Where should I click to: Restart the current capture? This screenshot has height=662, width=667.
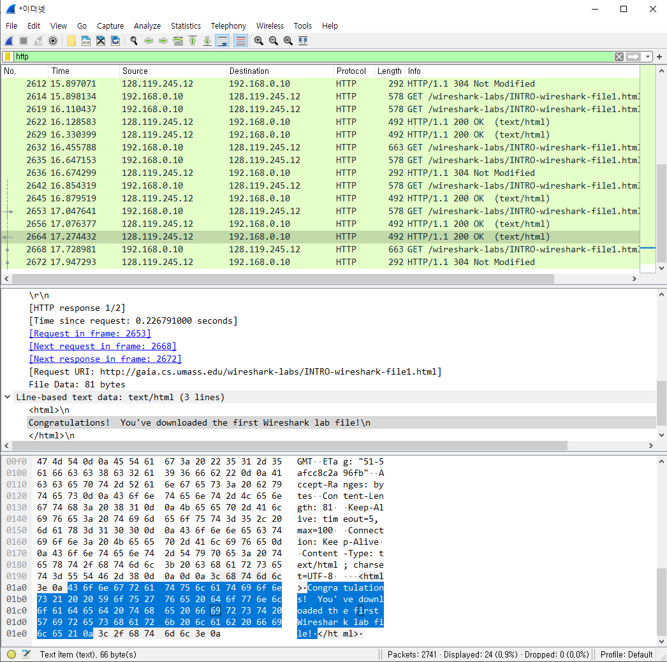(38, 41)
